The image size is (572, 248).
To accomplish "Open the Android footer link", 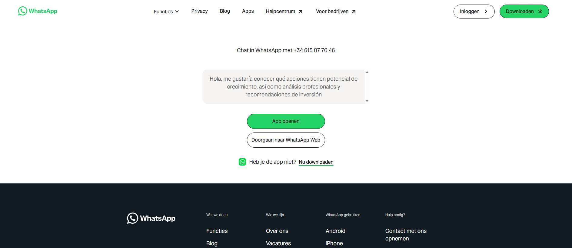I will pos(335,231).
